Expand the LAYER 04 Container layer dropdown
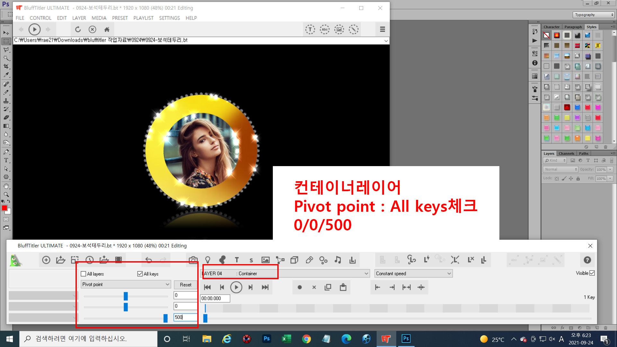The image size is (617, 347). point(366,273)
